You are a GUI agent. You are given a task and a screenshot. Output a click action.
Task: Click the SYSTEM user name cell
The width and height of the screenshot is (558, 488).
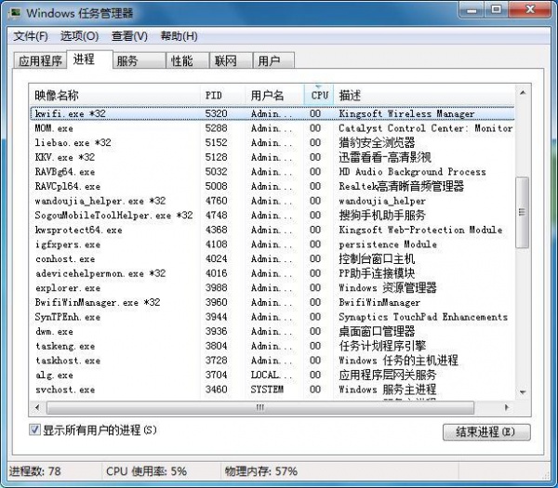pyautogui.click(x=267, y=389)
